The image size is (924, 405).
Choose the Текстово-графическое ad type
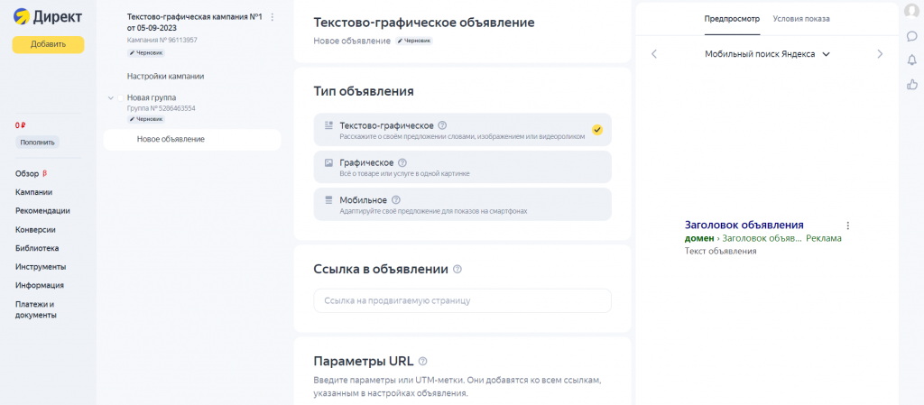click(463, 130)
